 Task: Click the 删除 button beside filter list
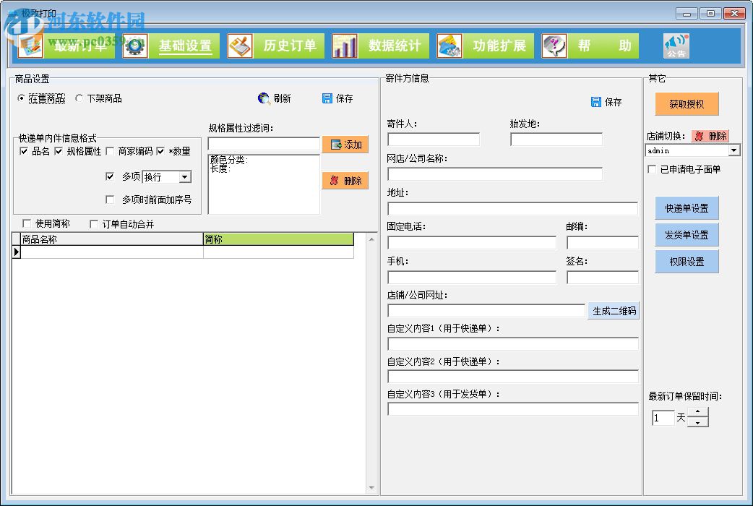click(x=345, y=181)
